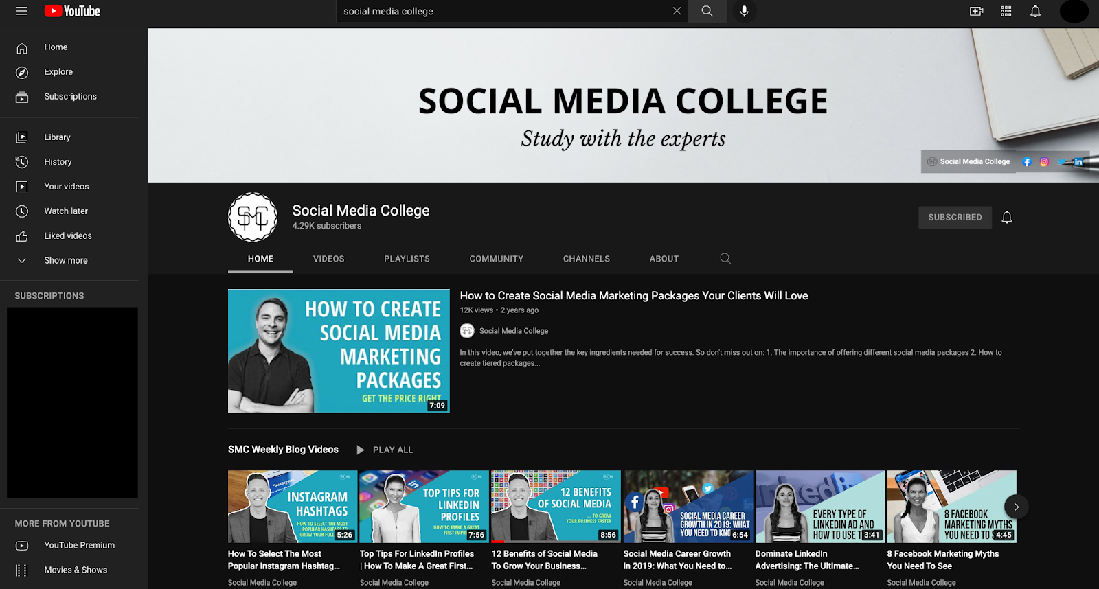Viewport: 1099px width, 589px height.
Task: Click the search magnifier button
Action: click(x=707, y=11)
